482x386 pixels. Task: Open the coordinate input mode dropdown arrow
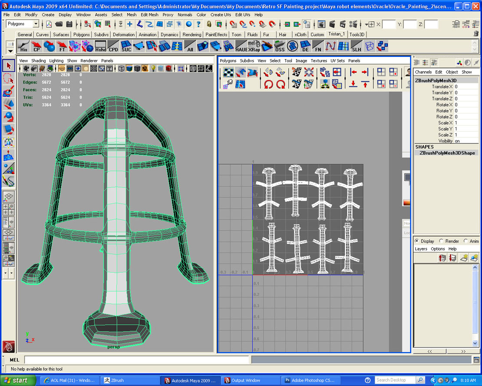pyautogui.click(x=367, y=24)
